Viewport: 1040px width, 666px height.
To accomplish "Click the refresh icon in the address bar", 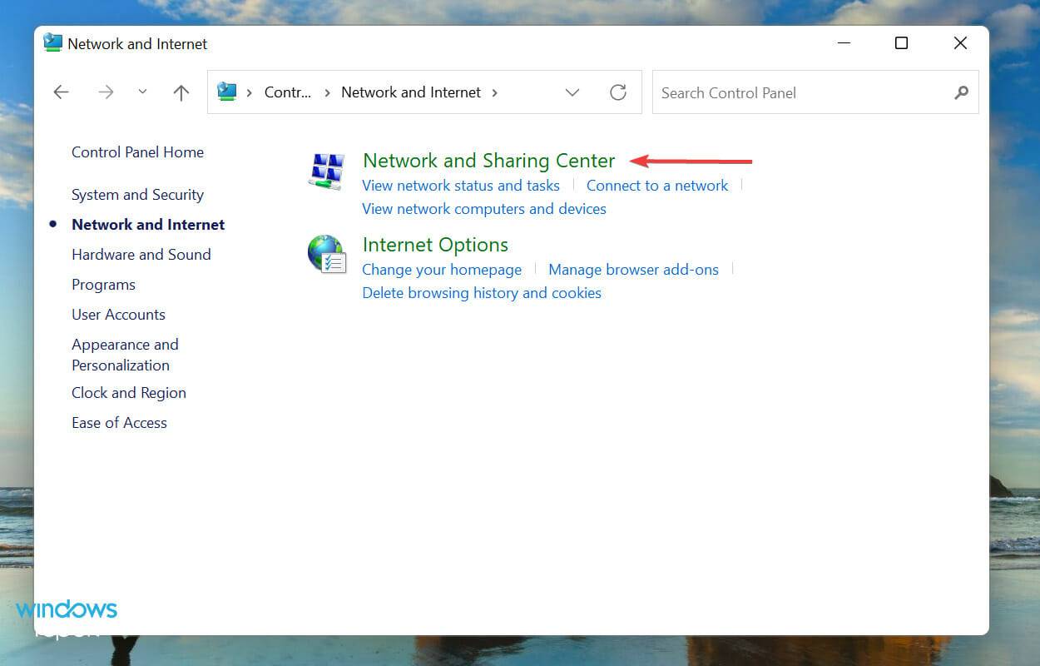I will pos(618,92).
